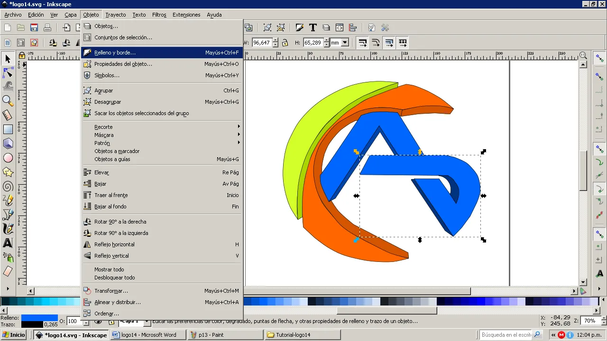This screenshot has width=607, height=341.
Task: Select the Node editing tool
Action: pyautogui.click(x=8, y=72)
